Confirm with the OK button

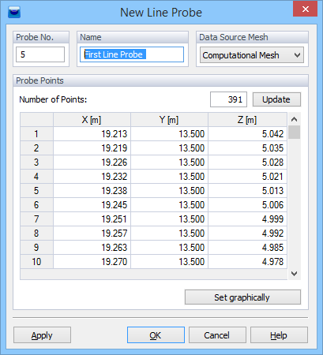pos(156,335)
